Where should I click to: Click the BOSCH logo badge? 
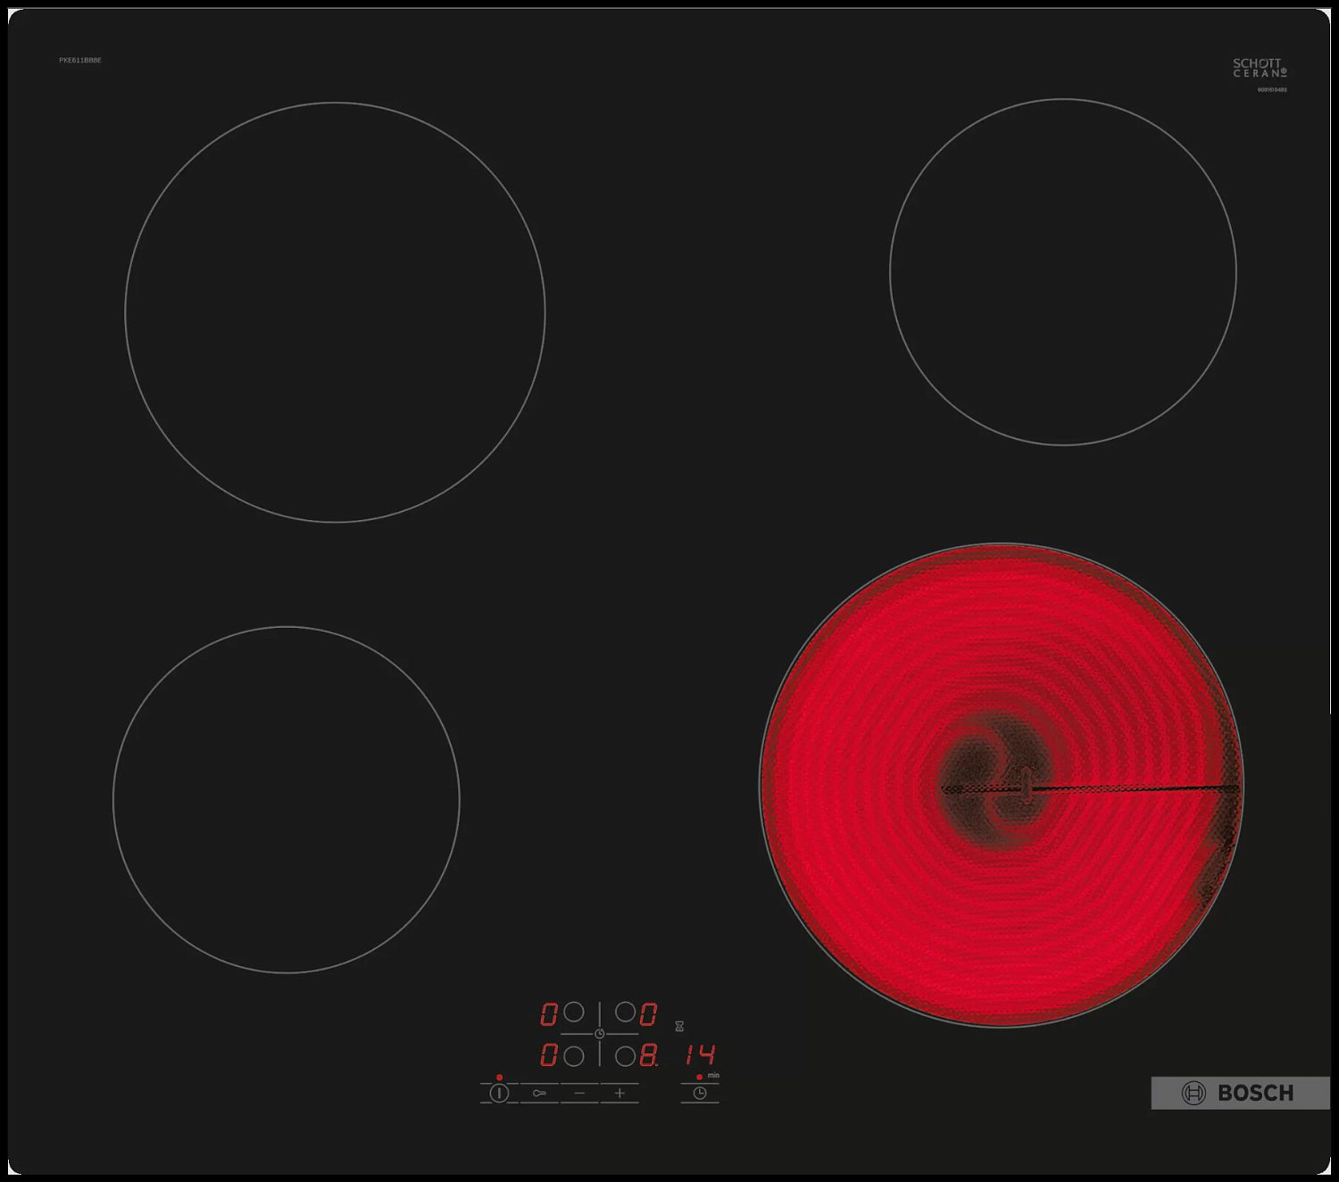(1240, 1093)
